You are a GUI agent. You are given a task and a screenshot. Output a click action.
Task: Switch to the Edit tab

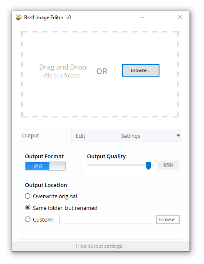[80, 136]
